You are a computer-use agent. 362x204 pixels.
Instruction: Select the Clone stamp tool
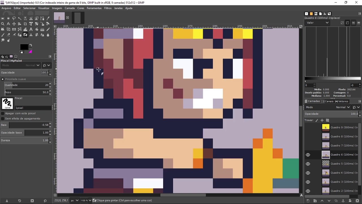click(31, 35)
